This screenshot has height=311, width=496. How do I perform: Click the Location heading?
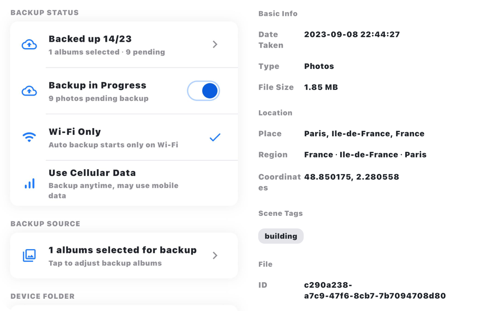(275, 113)
